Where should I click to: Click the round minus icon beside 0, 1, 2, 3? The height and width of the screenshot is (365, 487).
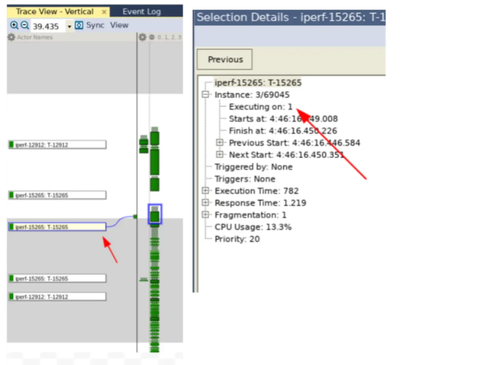coord(152,37)
